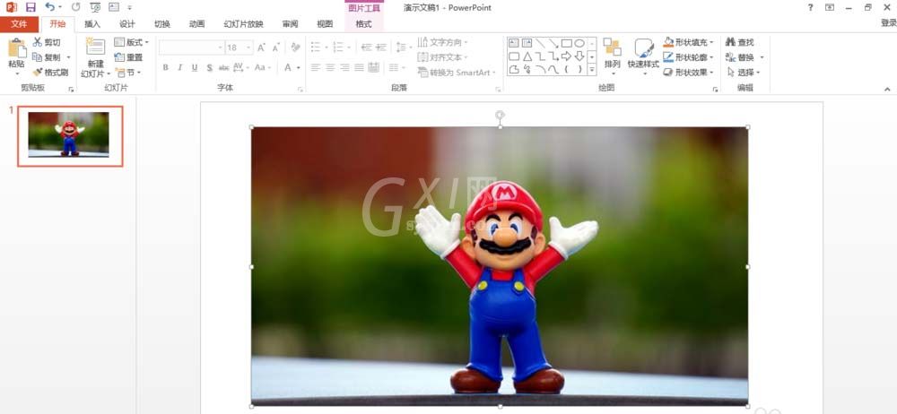Toggle Underline formatting
The width and height of the screenshot is (897, 414).
click(x=195, y=67)
